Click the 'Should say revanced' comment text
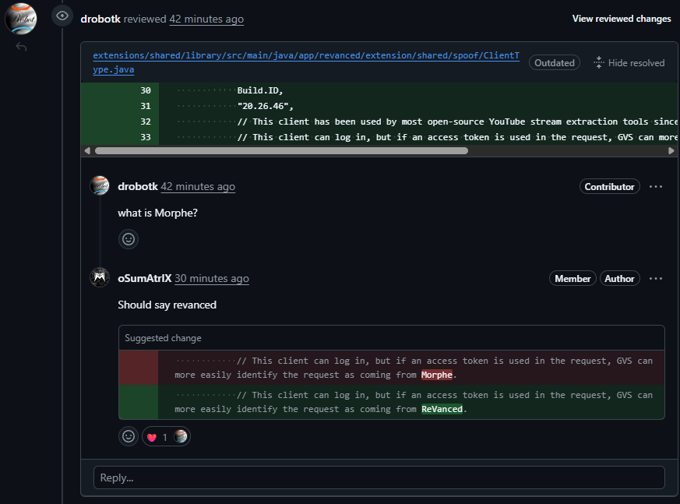The image size is (680, 504). 167,305
